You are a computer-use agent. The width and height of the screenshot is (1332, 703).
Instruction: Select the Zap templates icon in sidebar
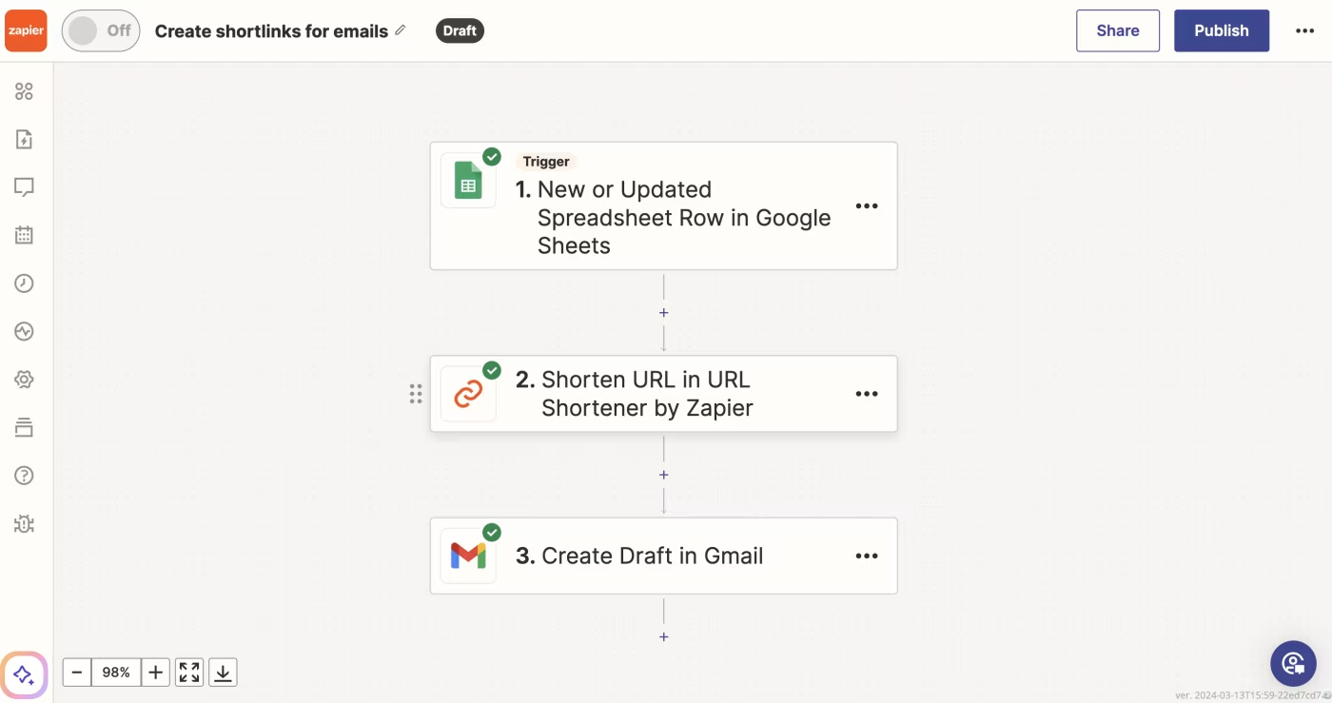pyautogui.click(x=24, y=139)
